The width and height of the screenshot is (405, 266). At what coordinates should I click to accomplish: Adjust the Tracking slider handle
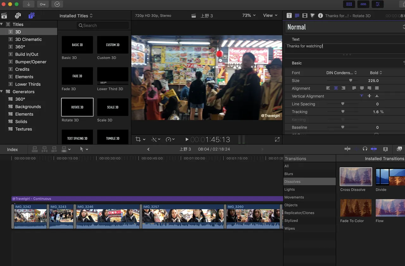(343, 112)
